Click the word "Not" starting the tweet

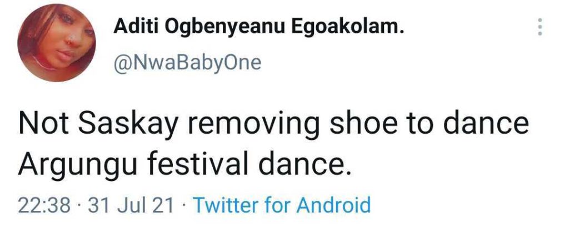39,124
